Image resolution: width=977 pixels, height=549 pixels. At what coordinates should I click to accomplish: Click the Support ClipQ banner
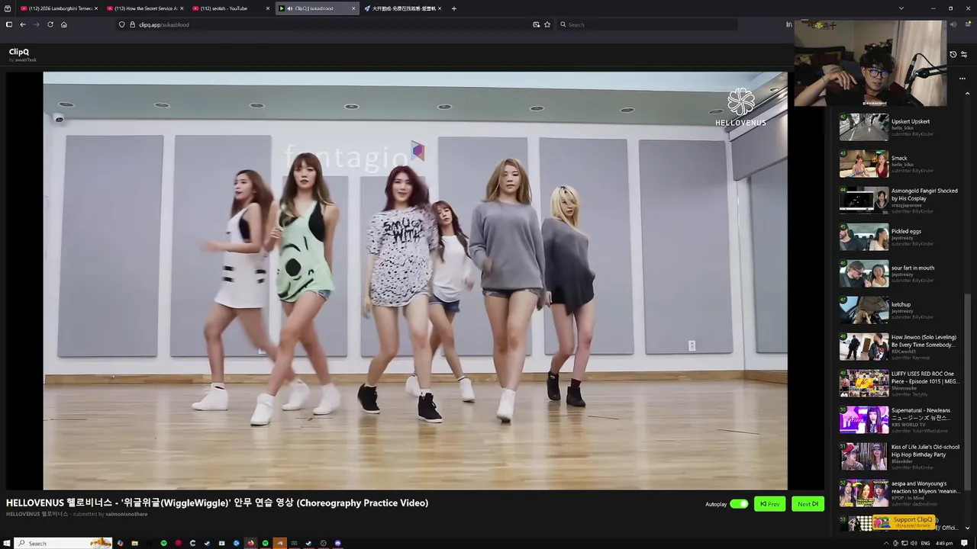(x=904, y=522)
